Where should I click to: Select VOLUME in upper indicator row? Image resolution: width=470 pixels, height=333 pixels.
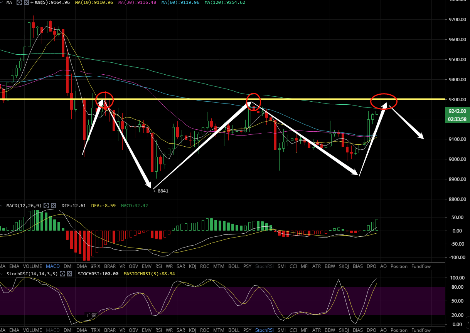pos(32,266)
